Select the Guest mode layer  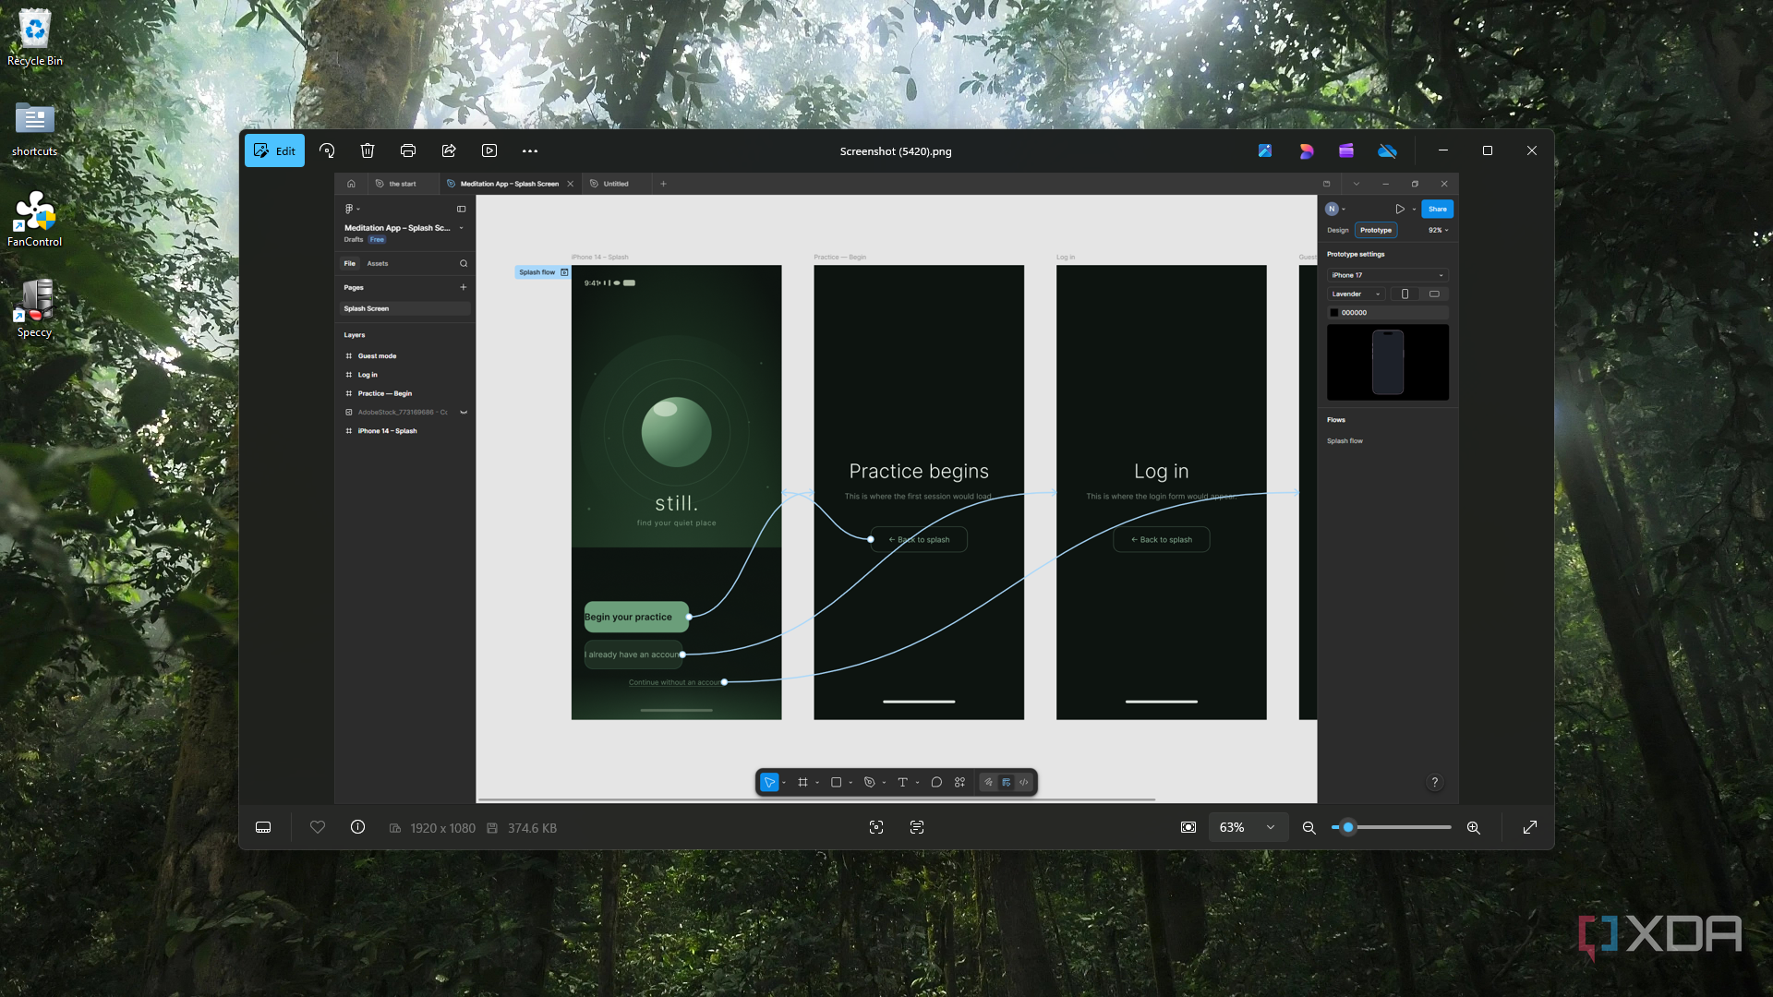coord(377,355)
